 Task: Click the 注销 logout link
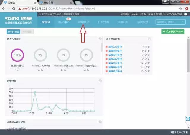point(151,14)
